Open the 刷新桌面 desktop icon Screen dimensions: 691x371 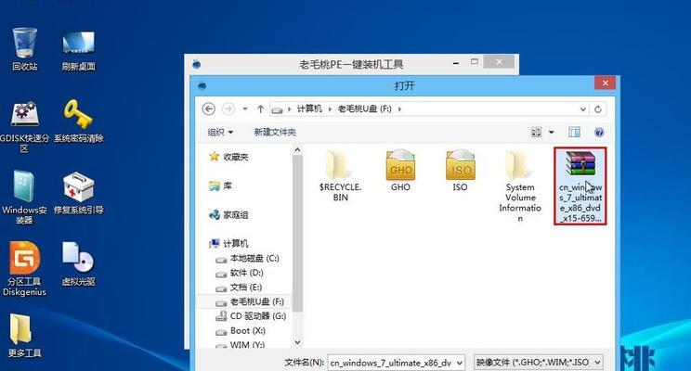coord(78,49)
